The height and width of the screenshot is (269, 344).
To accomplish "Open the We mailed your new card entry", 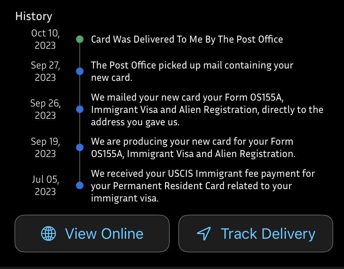I will (x=207, y=110).
